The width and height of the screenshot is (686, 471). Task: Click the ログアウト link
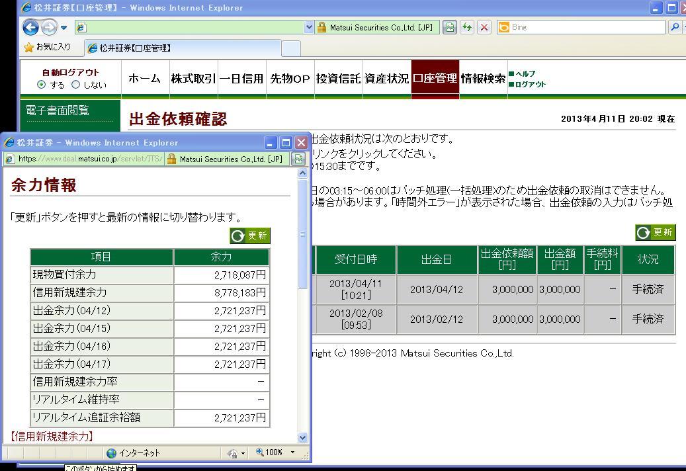[530, 84]
